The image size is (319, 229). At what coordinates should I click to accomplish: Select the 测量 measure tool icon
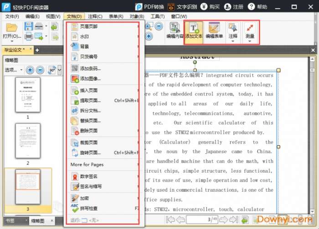pyautogui.click(x=250, y=27)
